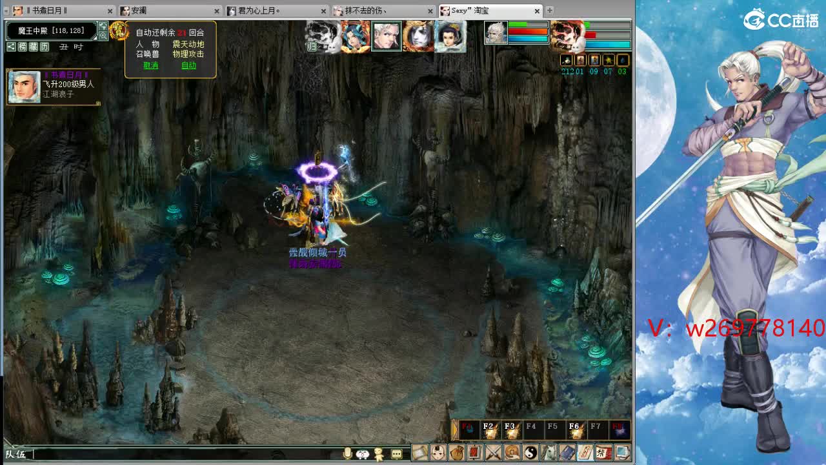Use the F6 hotkey skill slot
The image size is (826, 465).
coord(575,429)
